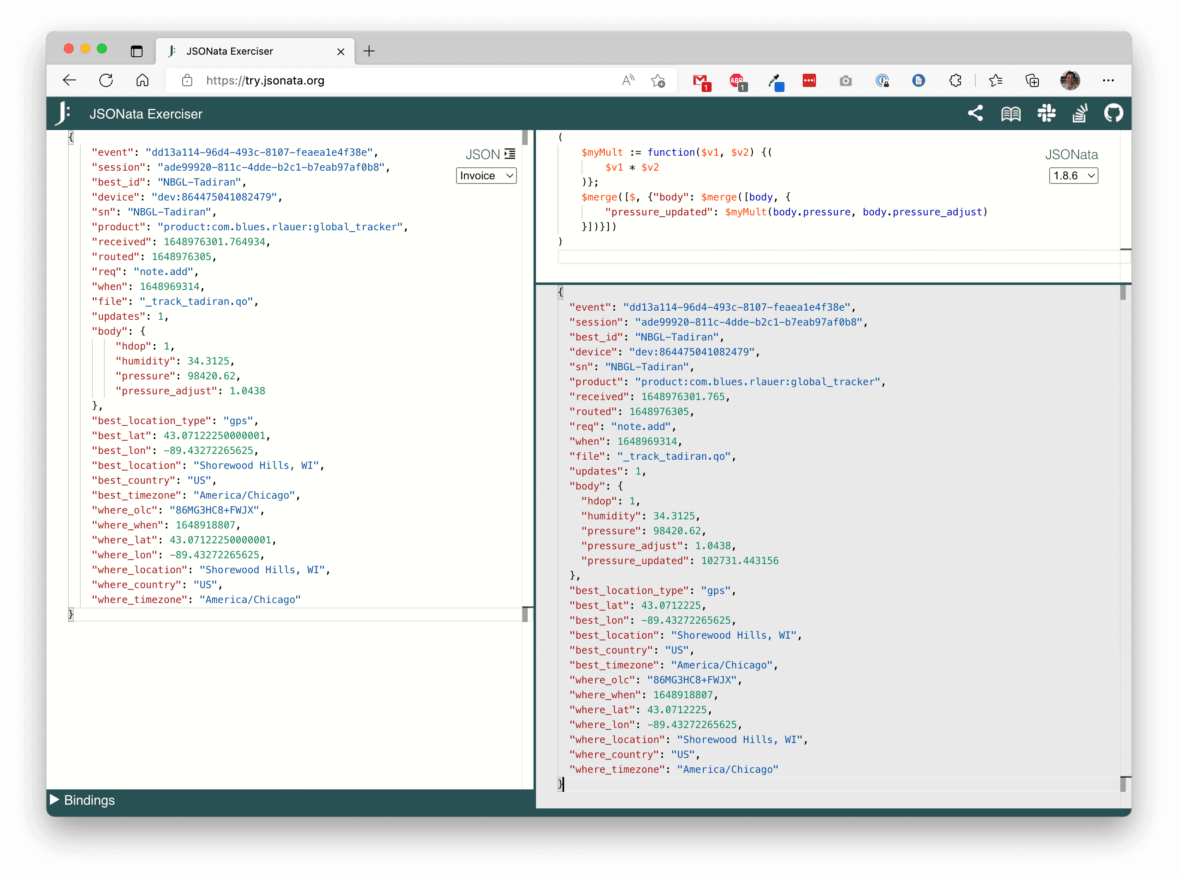Click the blue shield extension icon

918,80
